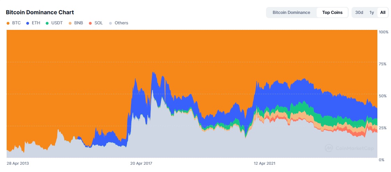The image size is (391, 172).
Task: Set time range to 30d
Action: pos(359,13)
